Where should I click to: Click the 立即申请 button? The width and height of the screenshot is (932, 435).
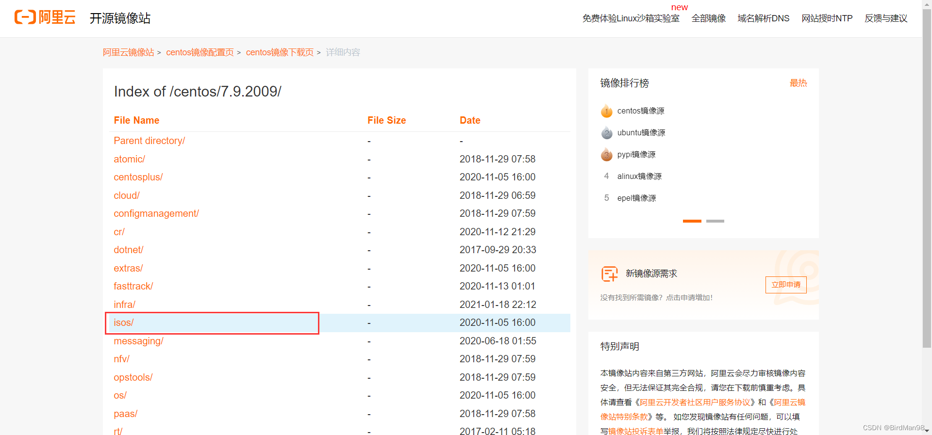click(786, 285)
